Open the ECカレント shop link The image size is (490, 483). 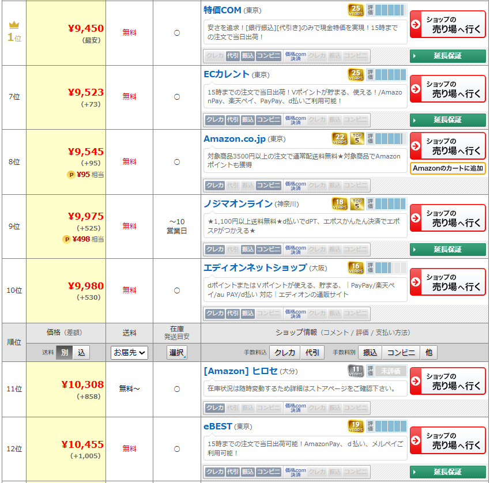tap(226, 74)
